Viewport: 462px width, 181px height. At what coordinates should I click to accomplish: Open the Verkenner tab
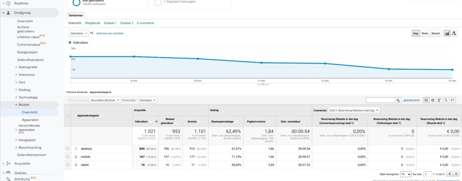point(76,16)
